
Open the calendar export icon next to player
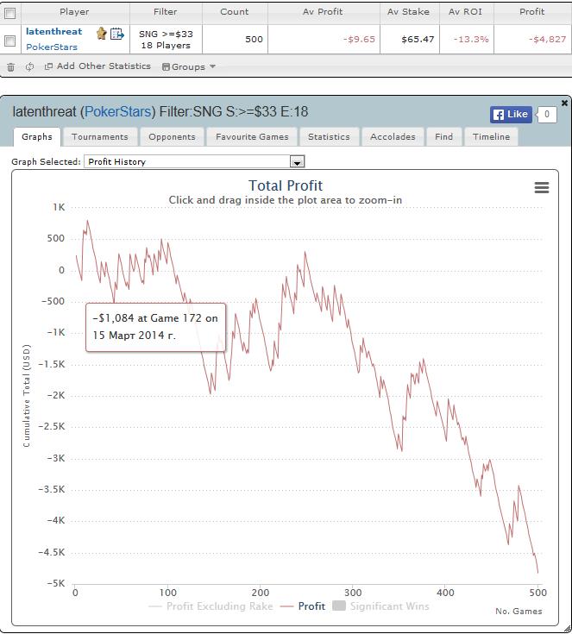click(x=117, y=34)
